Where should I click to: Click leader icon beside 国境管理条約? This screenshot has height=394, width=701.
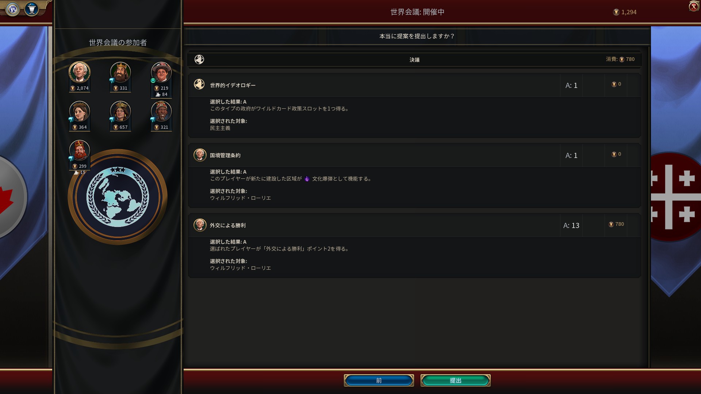[200, 155]
